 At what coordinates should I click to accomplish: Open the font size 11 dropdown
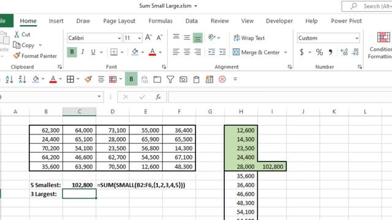point(139,38)
